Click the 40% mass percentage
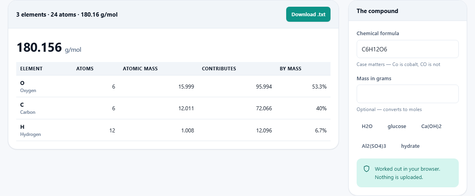 [321, 108]
